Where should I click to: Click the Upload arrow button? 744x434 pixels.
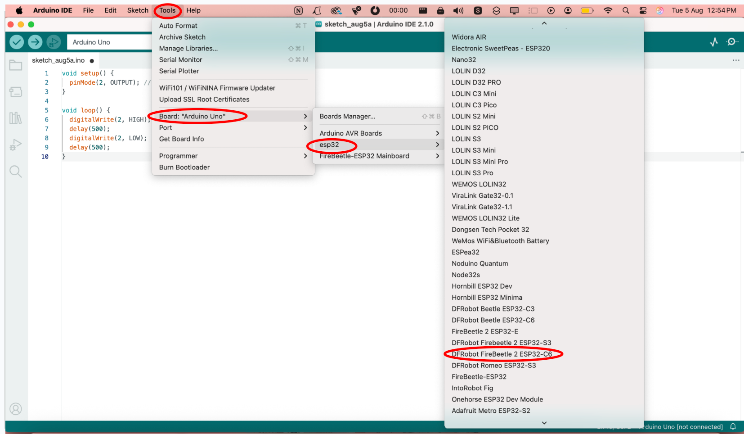[x=35, y=42]
